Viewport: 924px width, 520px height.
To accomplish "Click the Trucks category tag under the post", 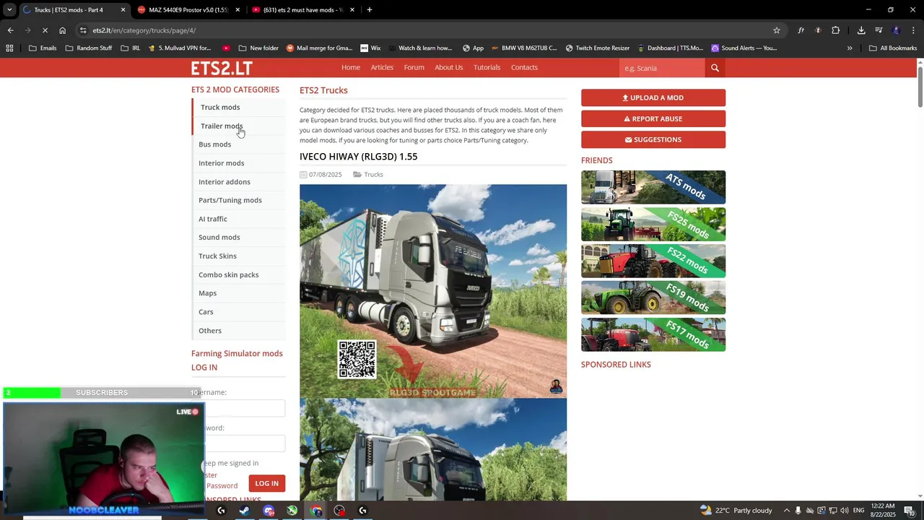I will tap(373, 174).
